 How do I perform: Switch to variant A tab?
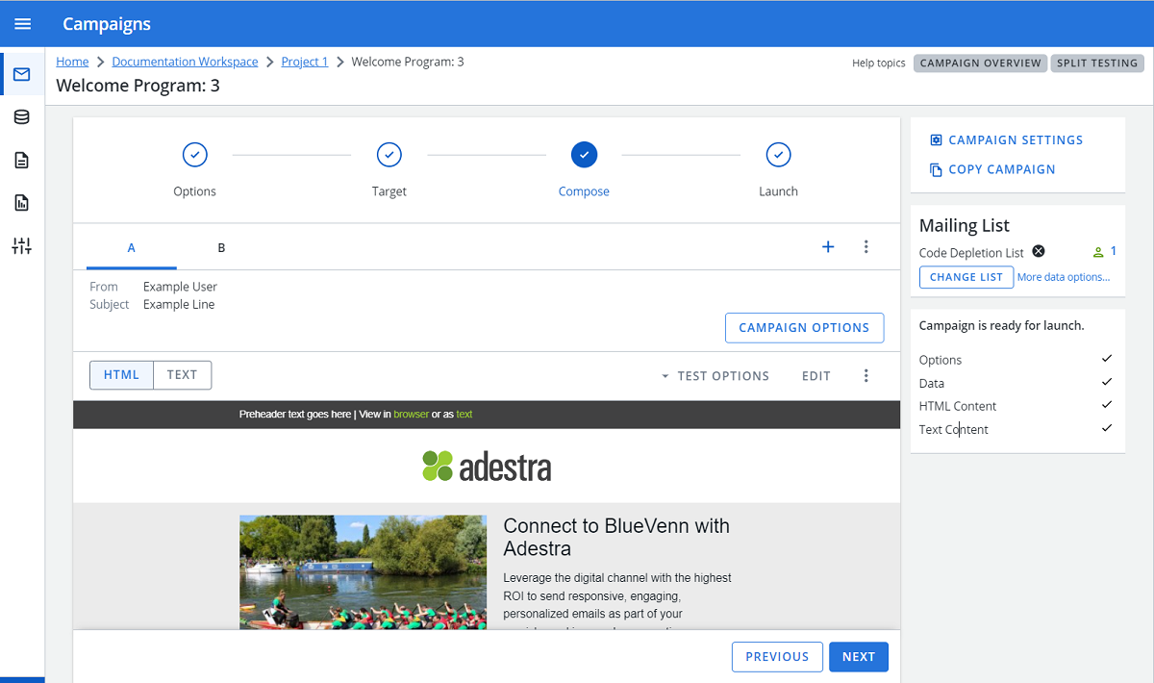(132, 248)
